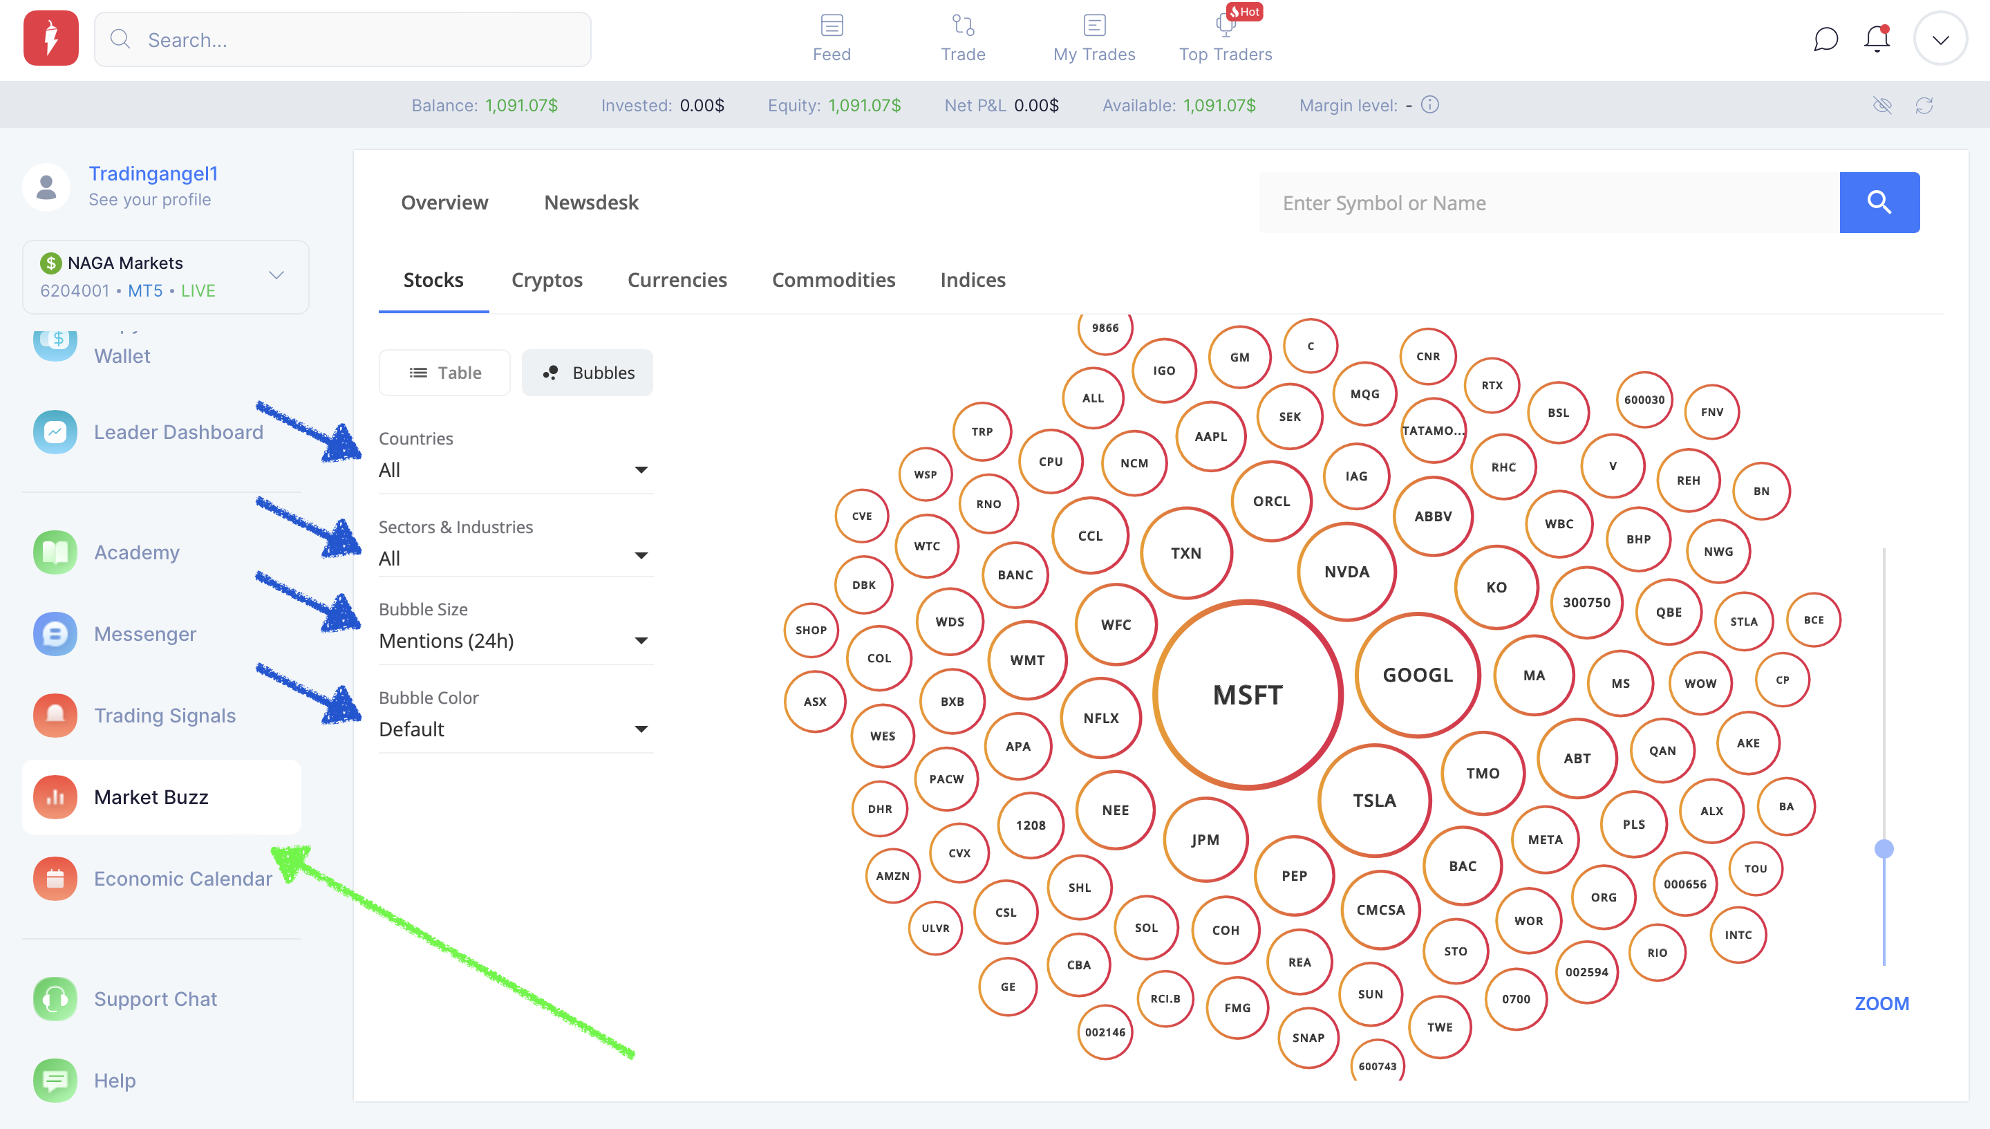Select the KO bubble
The height and width of the screenshot is (1129, 1990).
click(1496, 587)
